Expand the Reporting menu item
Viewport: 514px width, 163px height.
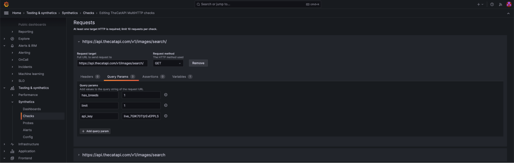coord(12,32)
